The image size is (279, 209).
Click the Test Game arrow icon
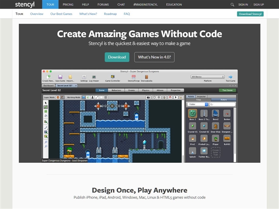click(231, 77)
